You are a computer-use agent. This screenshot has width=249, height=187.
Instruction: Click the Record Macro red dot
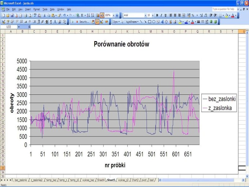pyautogui.click(x=77, y=22)
